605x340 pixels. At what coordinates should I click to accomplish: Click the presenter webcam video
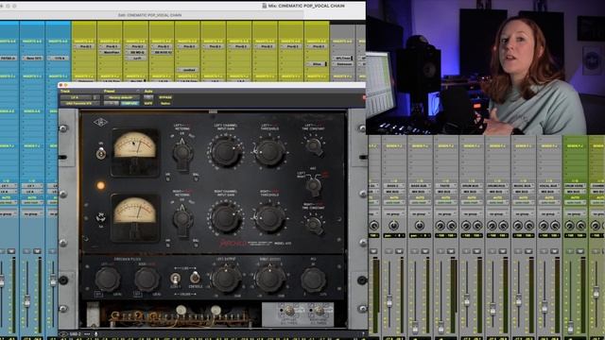coord(485,67)
